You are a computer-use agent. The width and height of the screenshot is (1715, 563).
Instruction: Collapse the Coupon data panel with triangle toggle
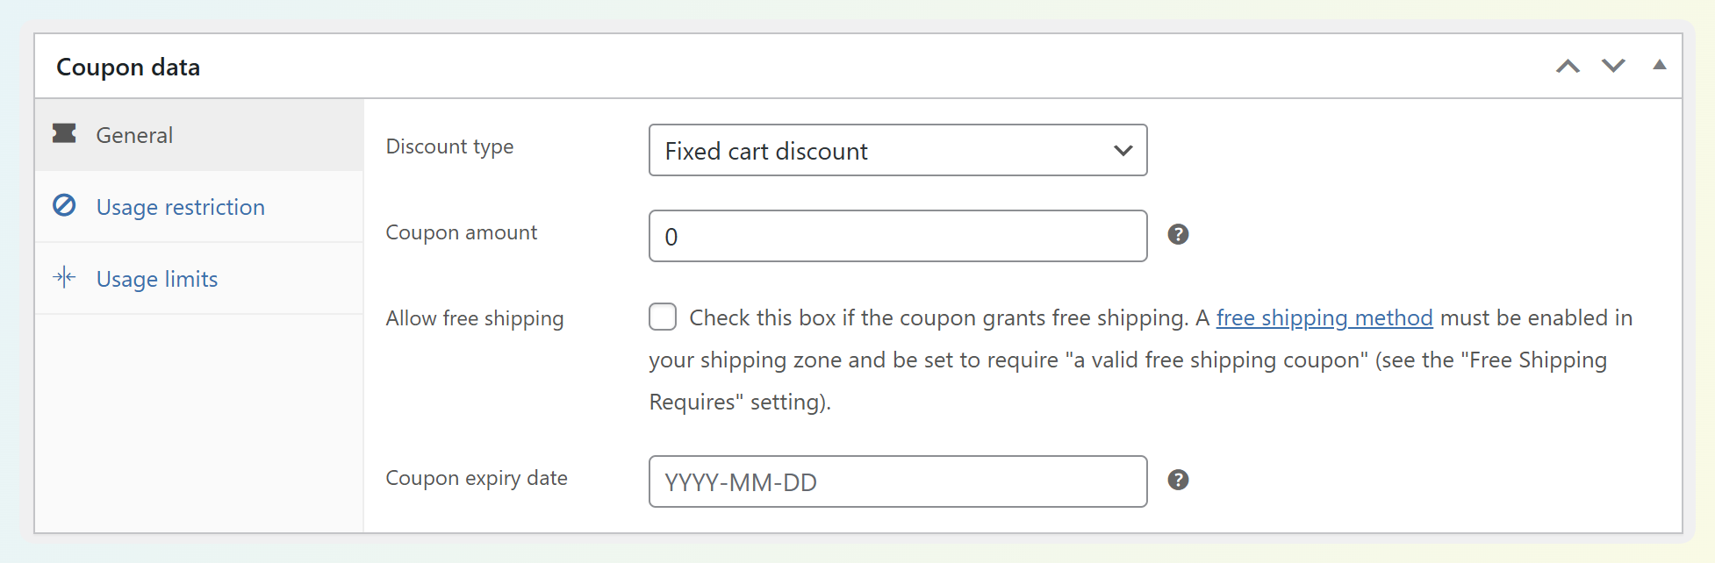(1659, 65)
